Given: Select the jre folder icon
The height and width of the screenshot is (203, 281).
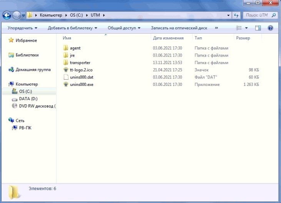Looking at the screenshot, I should pos(66,55).
